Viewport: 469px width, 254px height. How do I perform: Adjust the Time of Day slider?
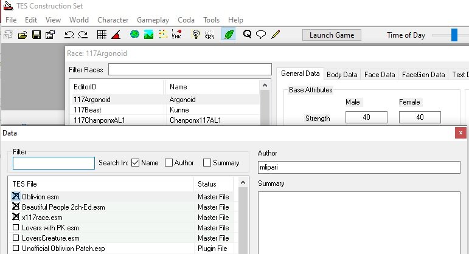(454, 35)
